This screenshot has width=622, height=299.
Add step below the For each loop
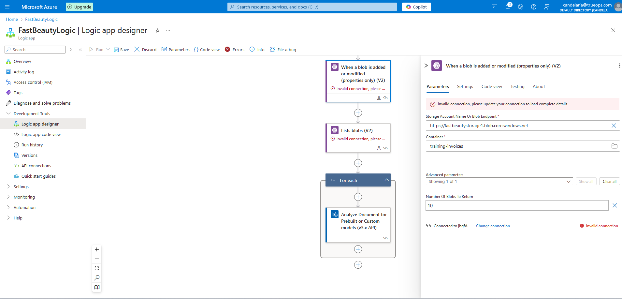(x=358, y=265)
